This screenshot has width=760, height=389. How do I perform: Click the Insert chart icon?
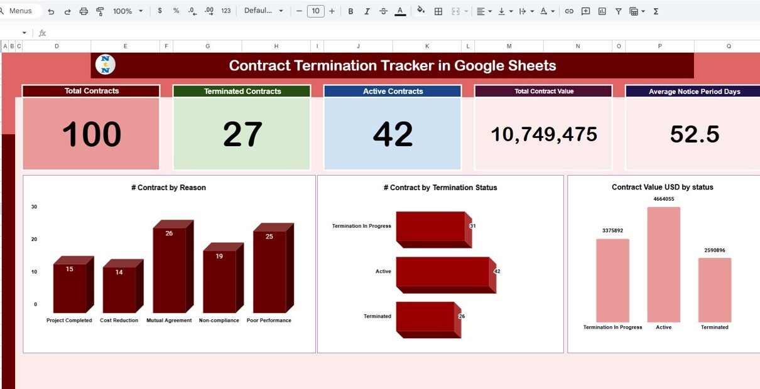click(602, 11)
